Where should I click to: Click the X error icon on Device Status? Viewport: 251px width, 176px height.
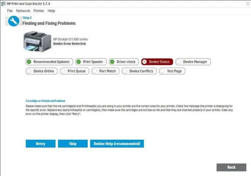(x=144, y=62)
